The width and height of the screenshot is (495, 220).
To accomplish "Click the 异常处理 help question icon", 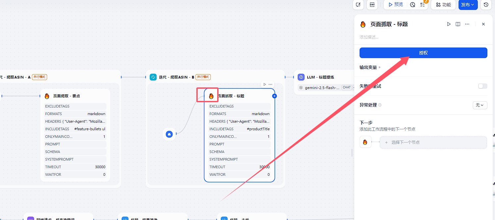I will point(380,105).
